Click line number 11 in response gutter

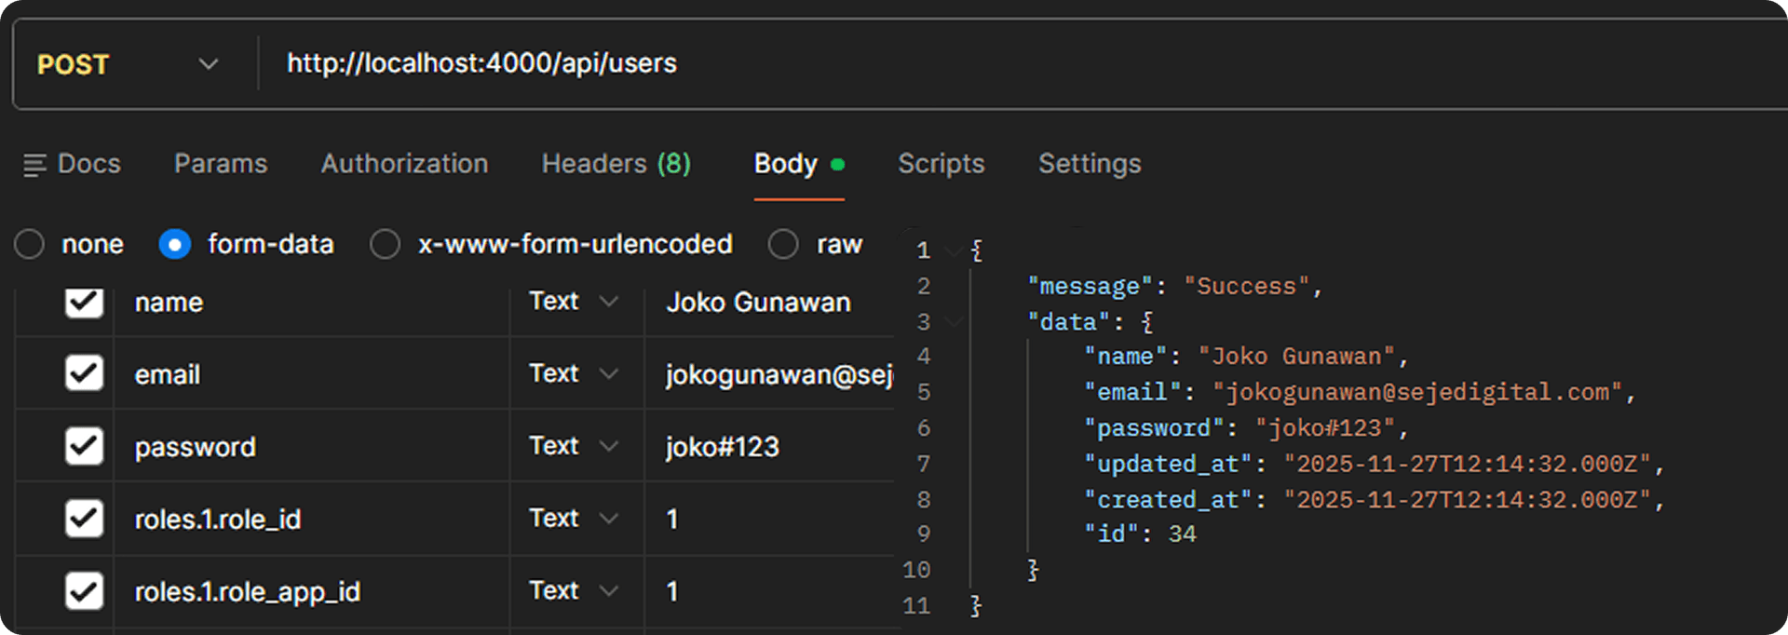click(916, 605)
